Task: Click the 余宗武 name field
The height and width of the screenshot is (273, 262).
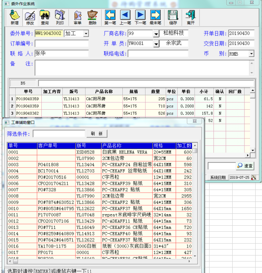Action: coord(174,43)
